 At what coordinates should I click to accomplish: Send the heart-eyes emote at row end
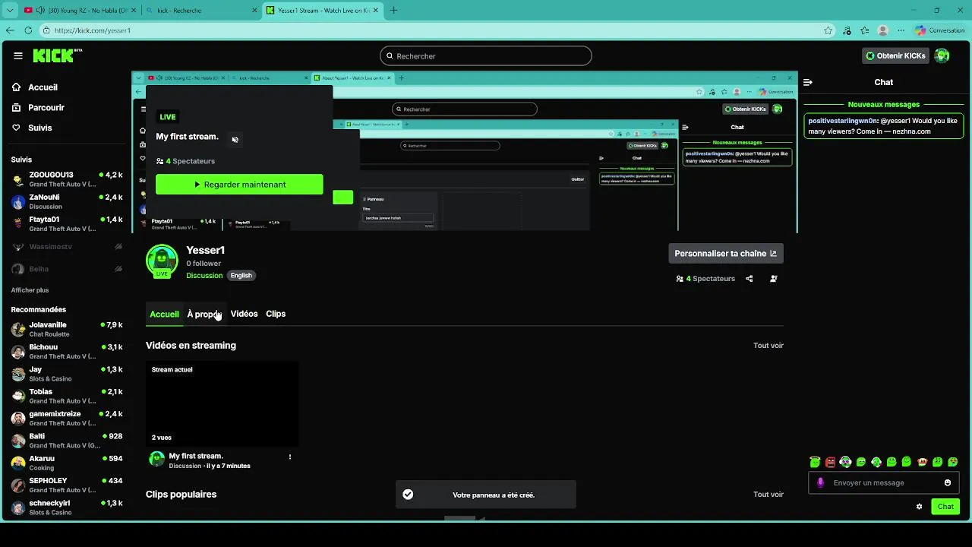[953, 462]
